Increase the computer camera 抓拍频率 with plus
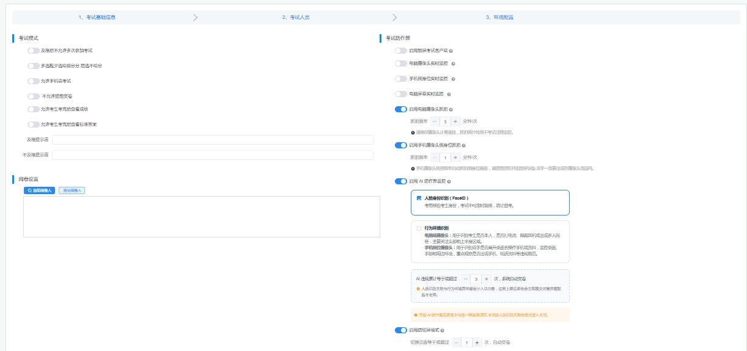The width and height of the screenshot is (747, 351). tap(455, 121)
